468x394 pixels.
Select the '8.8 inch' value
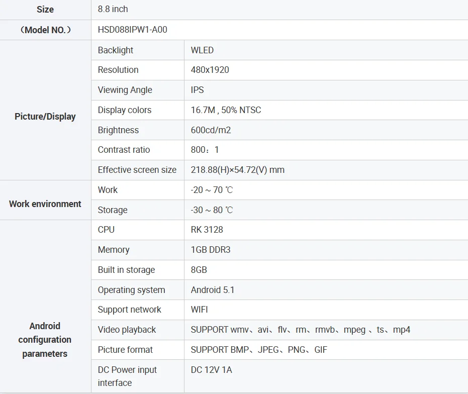coord(113,9)
